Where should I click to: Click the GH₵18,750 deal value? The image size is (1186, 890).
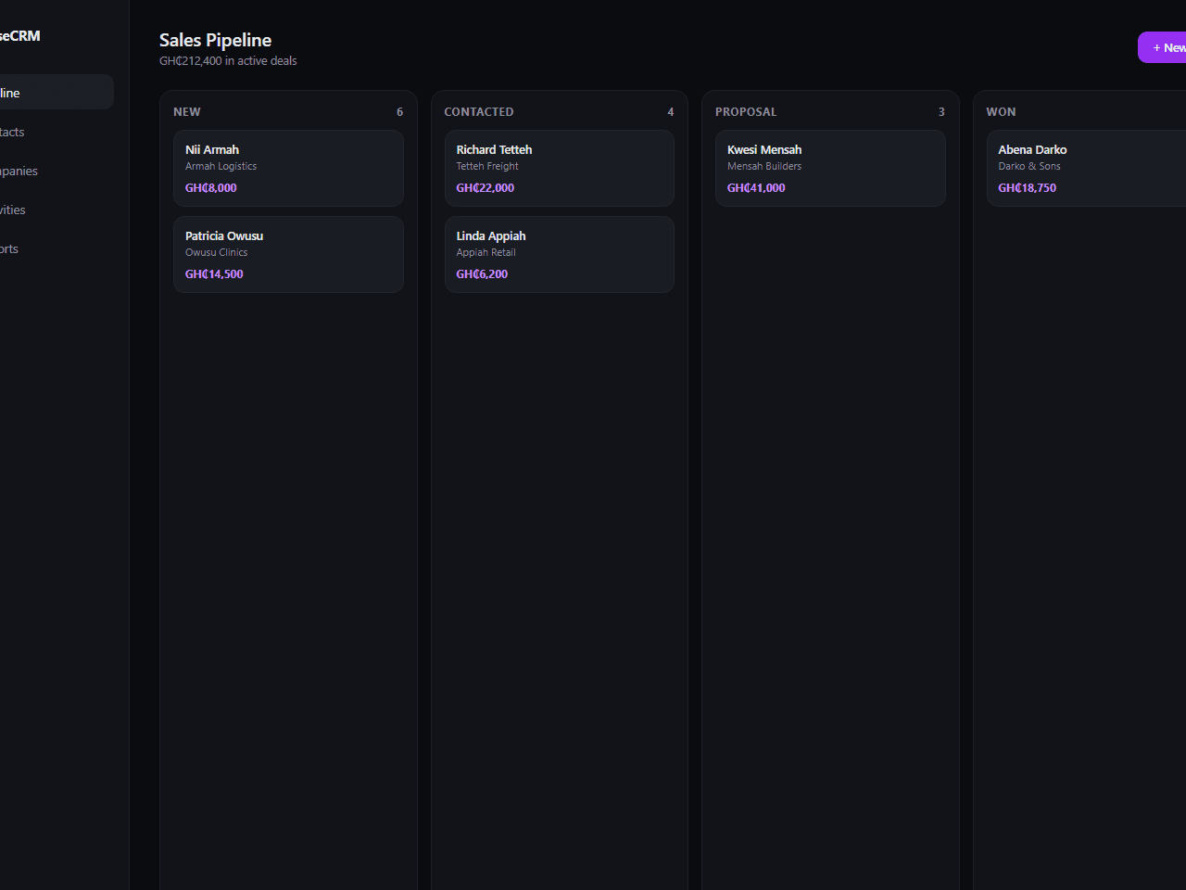(x=1028, y=187)
